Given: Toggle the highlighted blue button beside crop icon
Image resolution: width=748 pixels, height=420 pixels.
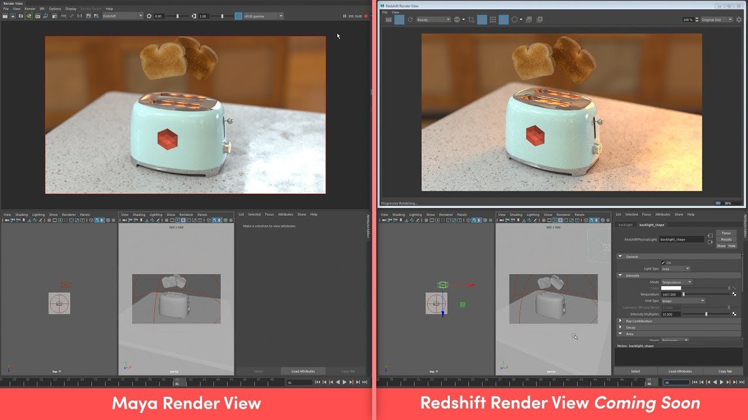Looking at the screenshot, I should 482,20.
